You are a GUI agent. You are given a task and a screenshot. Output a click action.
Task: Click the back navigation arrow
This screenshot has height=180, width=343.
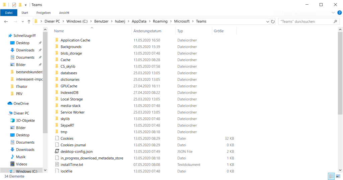coord(6,21)
